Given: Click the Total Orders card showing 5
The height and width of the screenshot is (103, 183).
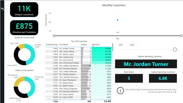Looking at the screenshot, I should click(129, 78).
